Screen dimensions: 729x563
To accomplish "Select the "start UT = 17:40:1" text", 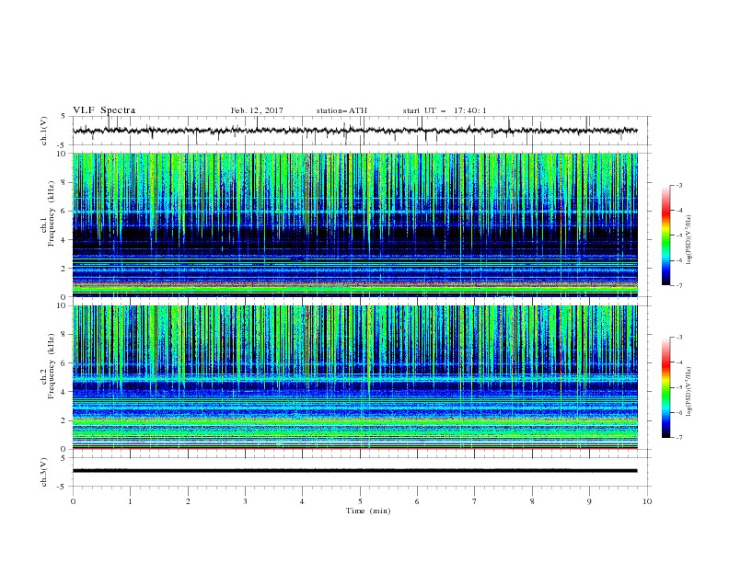I will pos(445,110).
